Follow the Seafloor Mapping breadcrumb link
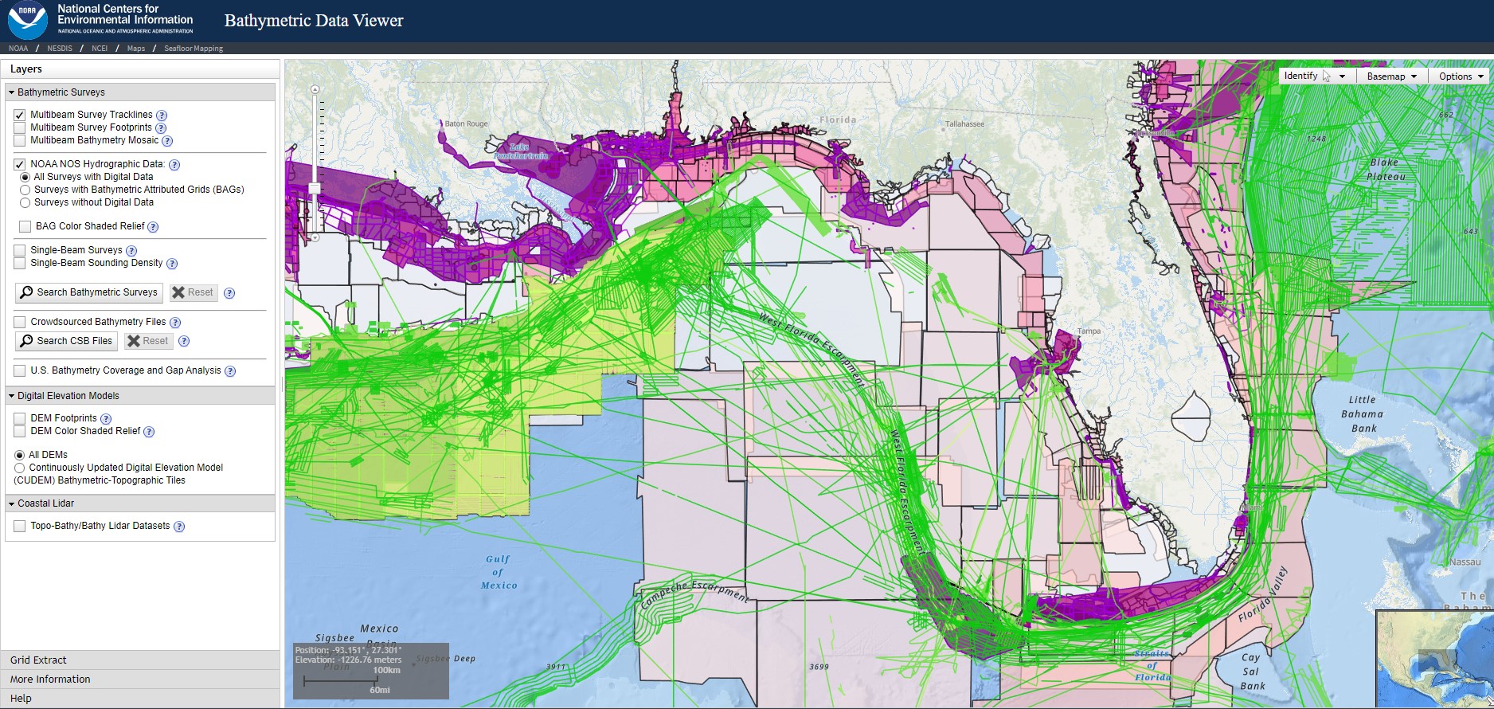 click(194, 49)
